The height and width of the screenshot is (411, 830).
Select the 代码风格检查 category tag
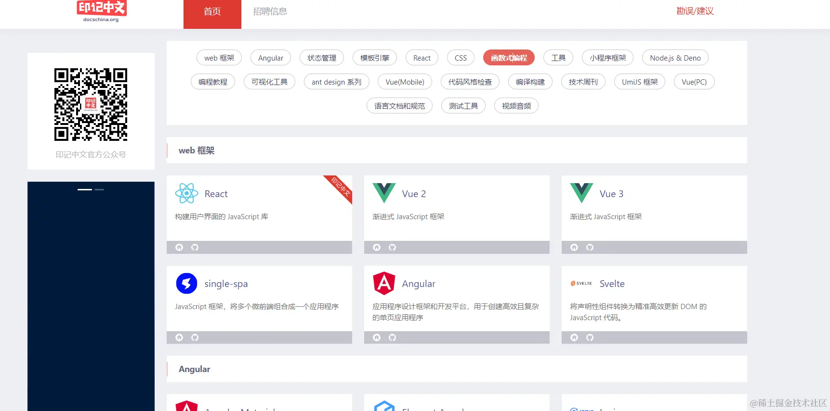coord(470,82)
